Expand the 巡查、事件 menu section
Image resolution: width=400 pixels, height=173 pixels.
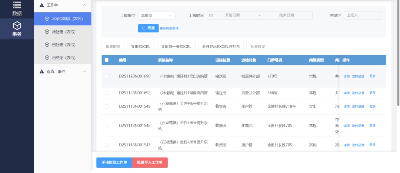click(x=84, y=71)
